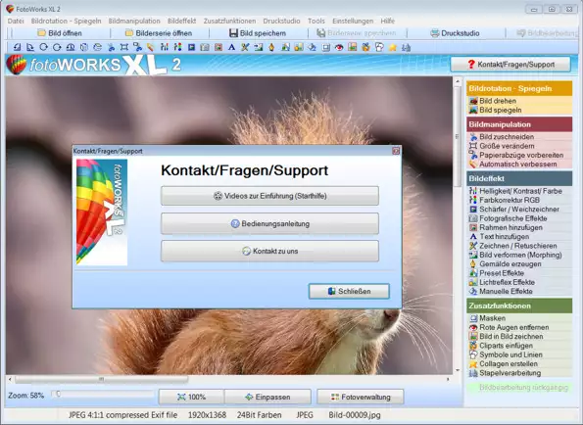Select Gemälde erzeugen in the side panel

click(x=510, y=263)
